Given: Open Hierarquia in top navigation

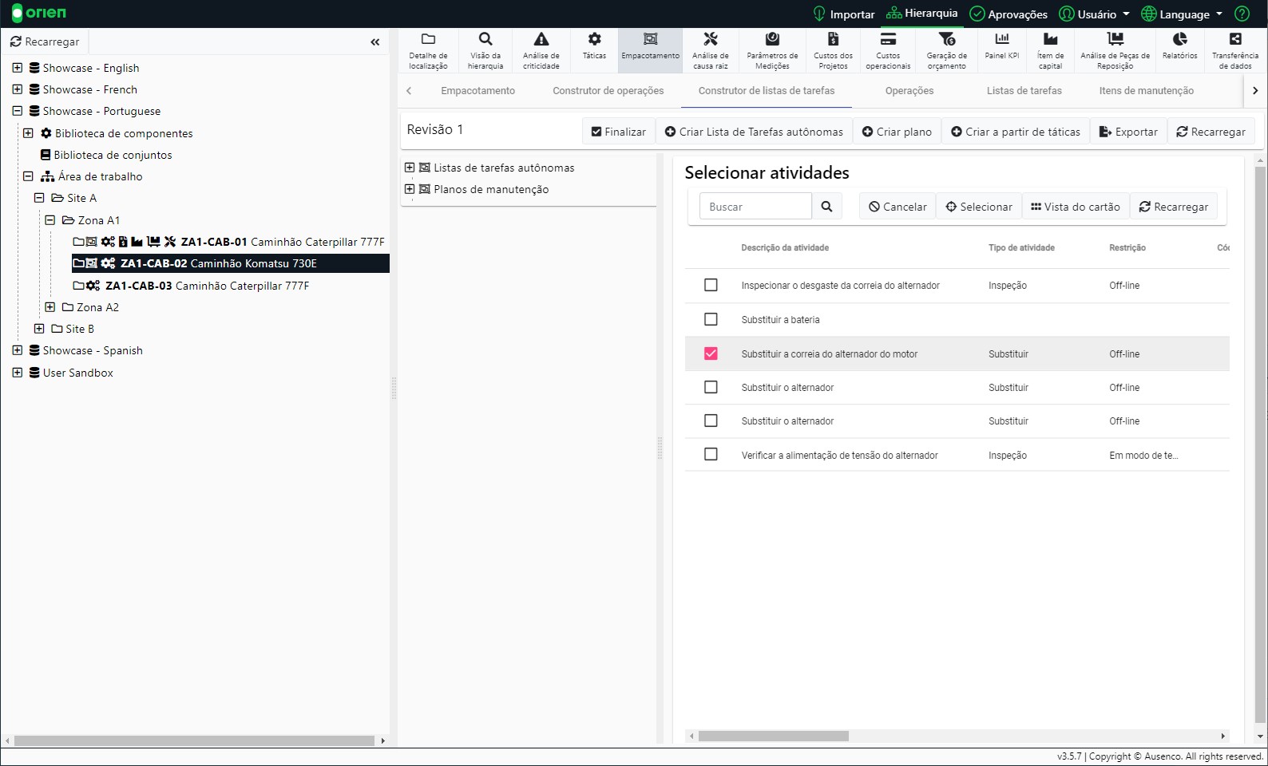Looking at the screenshot, I should tap(921, 14).
